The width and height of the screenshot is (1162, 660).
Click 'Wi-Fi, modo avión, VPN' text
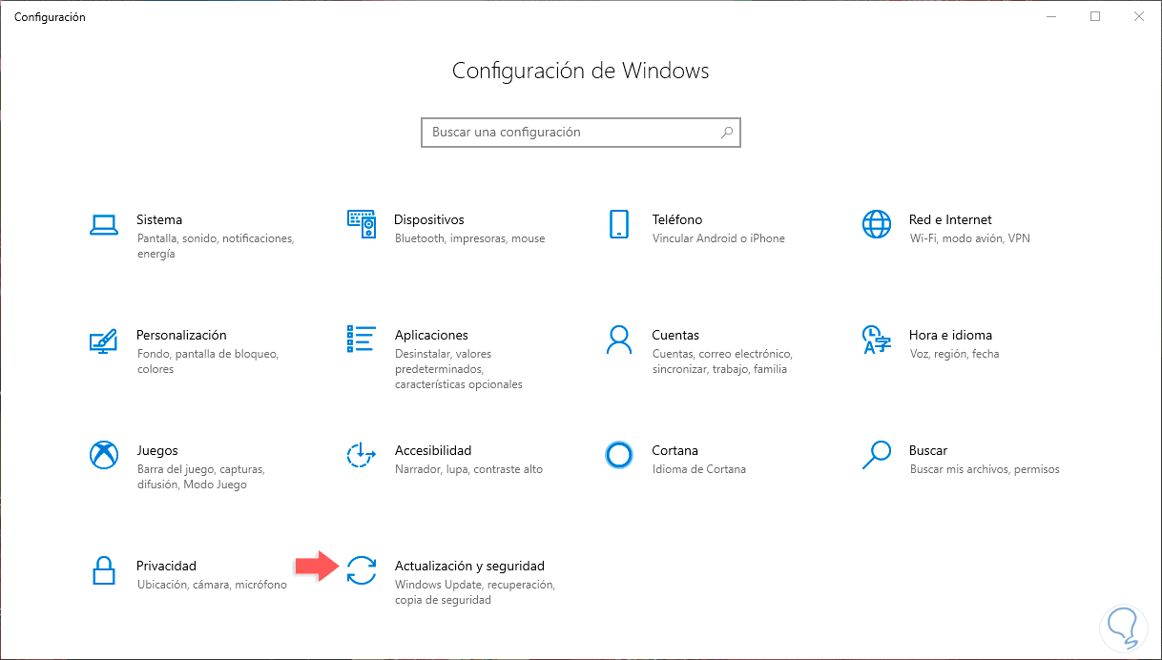click(x=969, y=238)
